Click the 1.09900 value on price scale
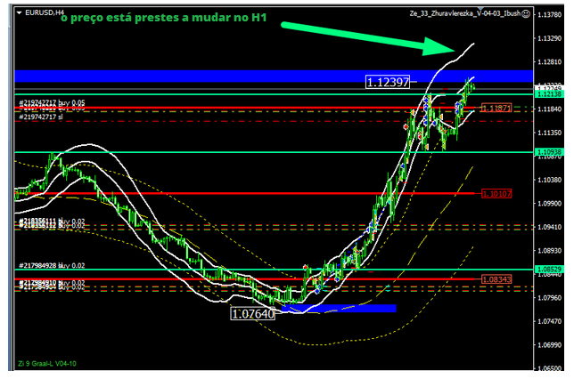Screen dimensions: 574x379 click(x=549, y=203)
